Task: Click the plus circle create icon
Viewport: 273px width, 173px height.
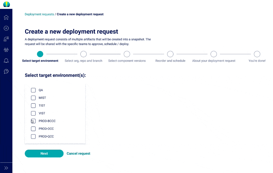Action: (6, 28)
